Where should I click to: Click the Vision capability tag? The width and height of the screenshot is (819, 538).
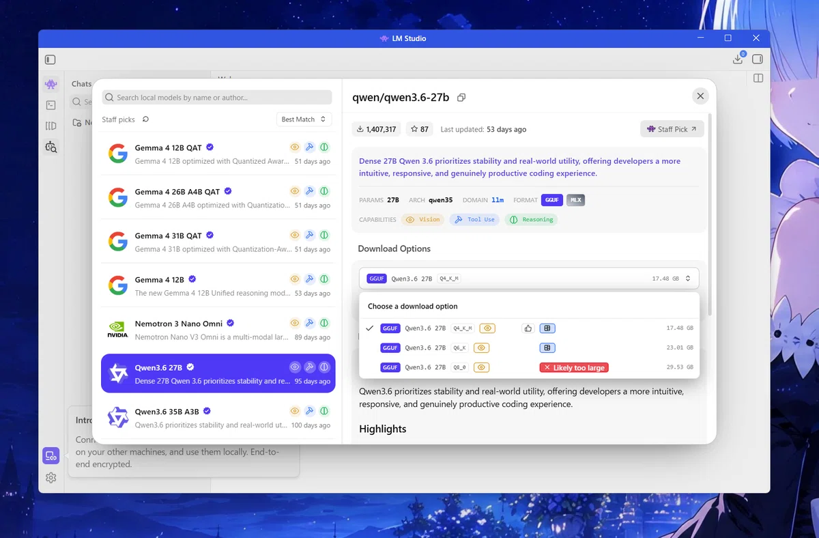click(x=422, y=220)
